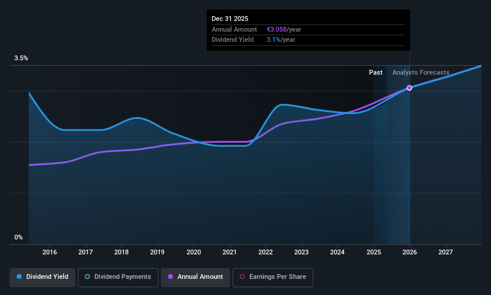The image size is (491, 295).
Task: Click the 3.5% y-axis label
Action: tap(21, 58)
